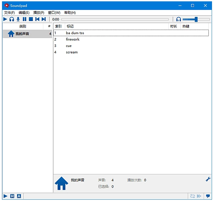Open the 播放(P) menu

pyautogui.click(x=39, y=12)
